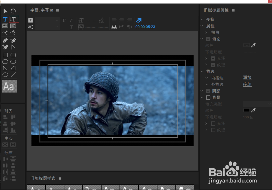
Task: Select the Vertical Path Type tool
Action: pyautogui.click(x=13, y=32)
